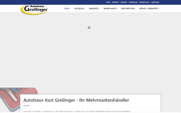Expand the WIR ÜBER UNS dropdown arrow
This screenshot has height=113, width=181.
(x=135, y=8)
